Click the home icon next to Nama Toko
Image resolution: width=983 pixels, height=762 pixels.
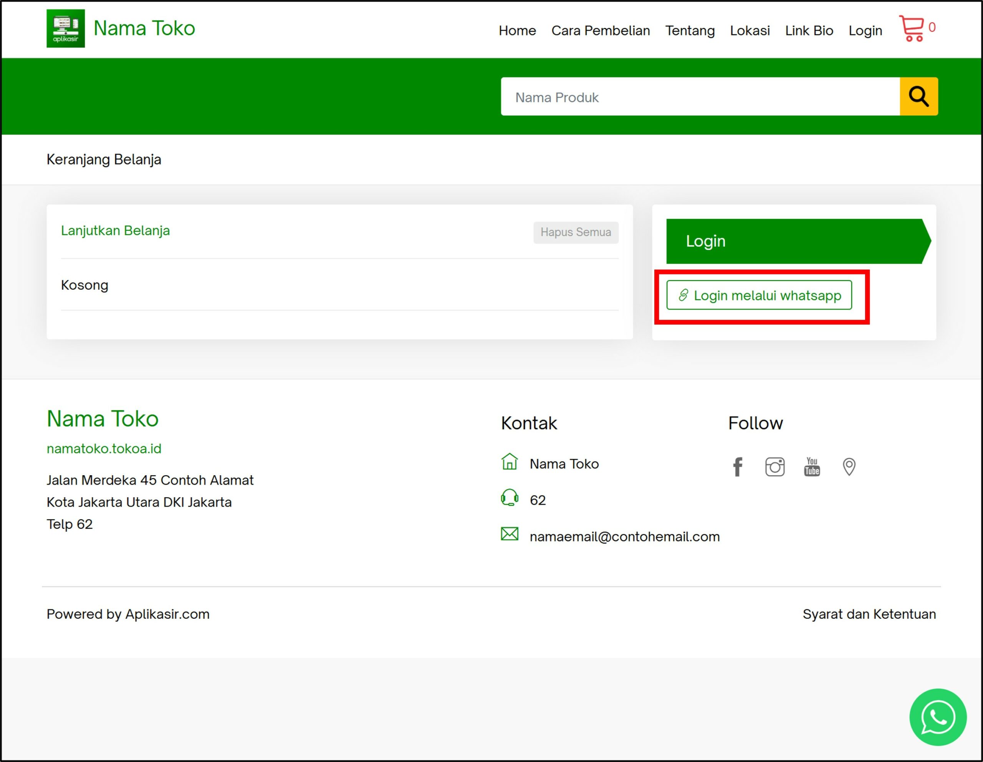(509, 462)
